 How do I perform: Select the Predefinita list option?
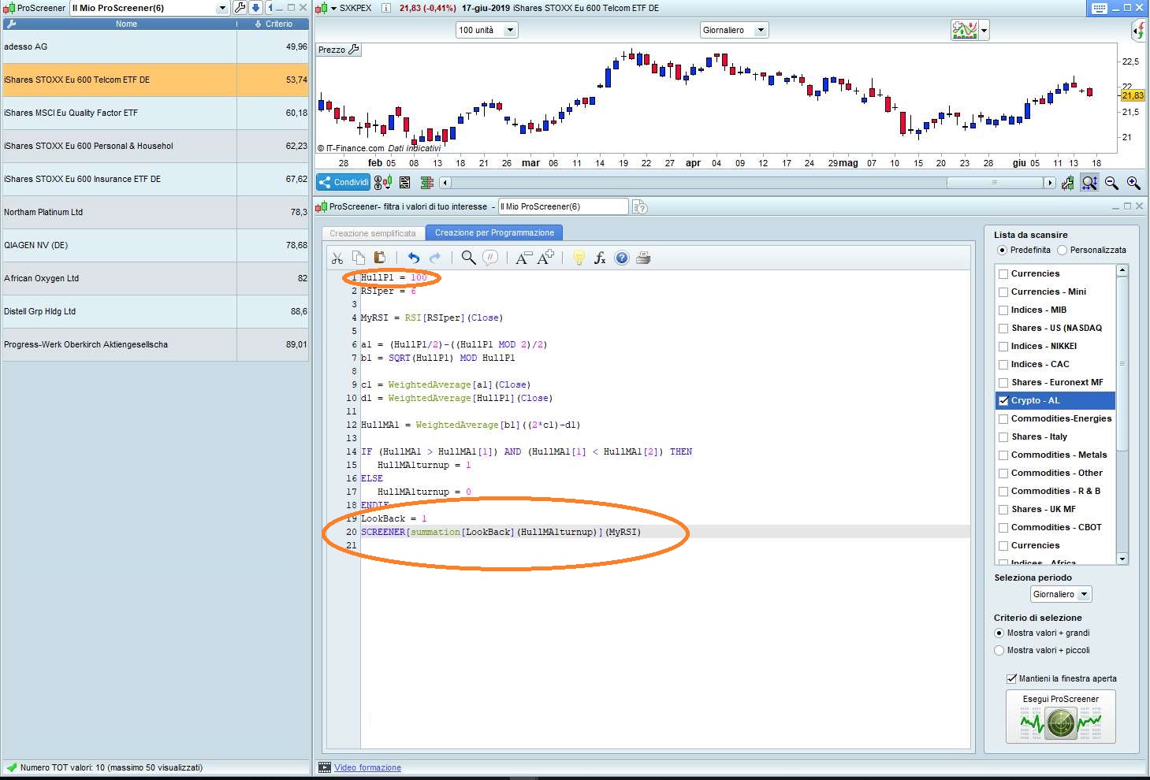(1003, 251)
